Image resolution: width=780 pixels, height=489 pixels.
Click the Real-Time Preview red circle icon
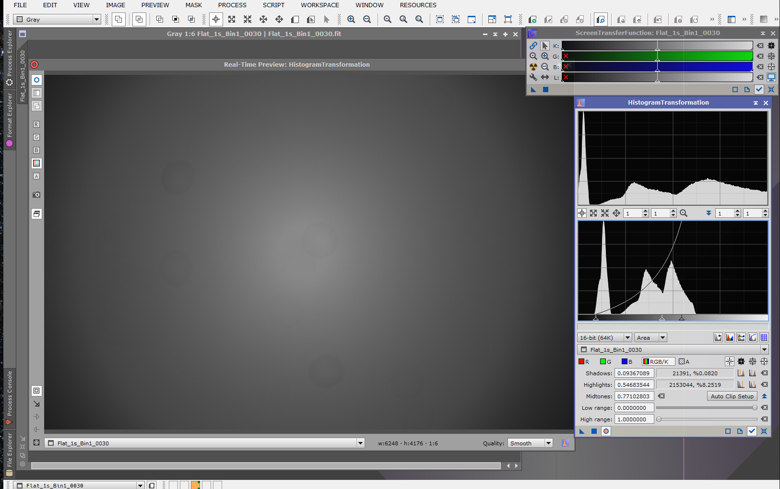35,65
